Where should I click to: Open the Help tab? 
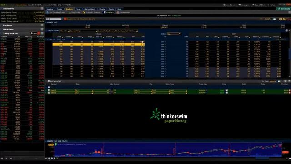119,9
